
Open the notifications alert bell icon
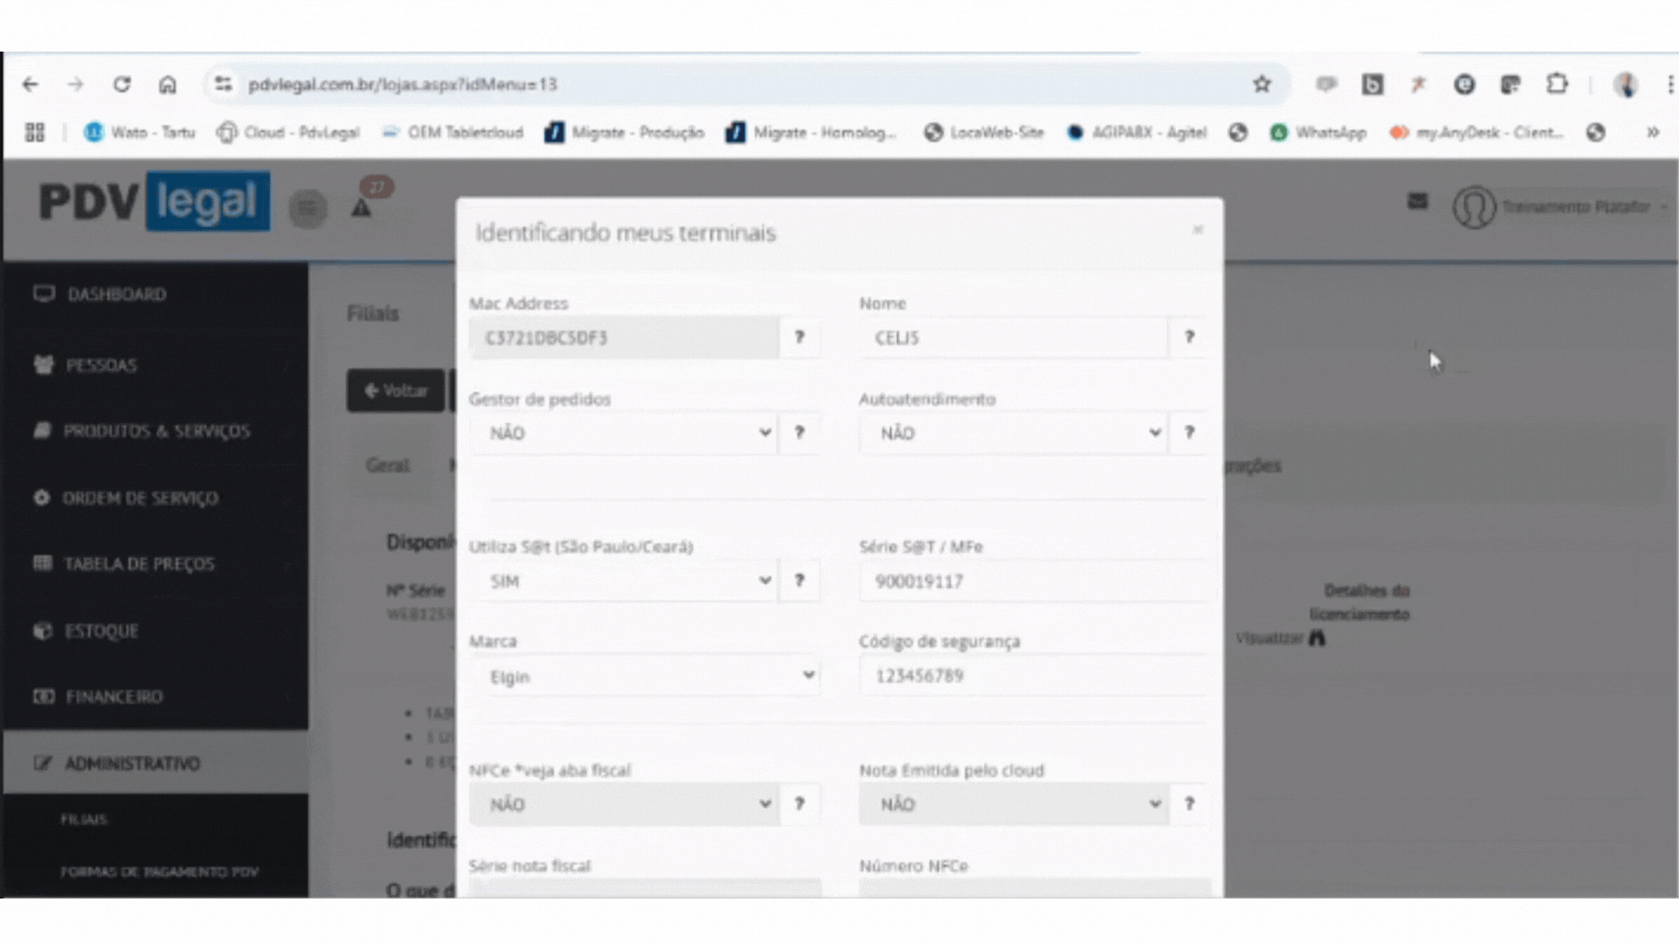coord(361,208)
